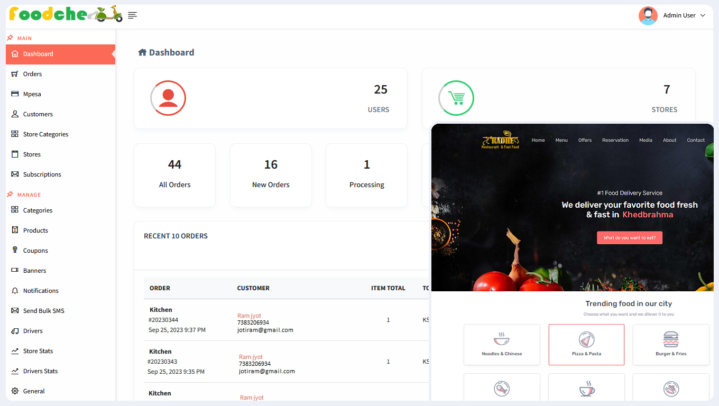Viewport: 719px width, 406px height.
Task: Open Store Categories in the sidebar
Action: point(45,134)
